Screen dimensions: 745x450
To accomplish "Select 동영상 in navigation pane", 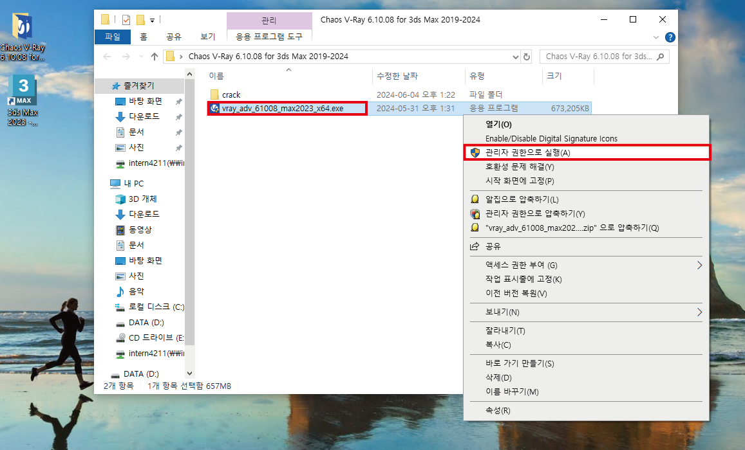I will click(140, 230).
